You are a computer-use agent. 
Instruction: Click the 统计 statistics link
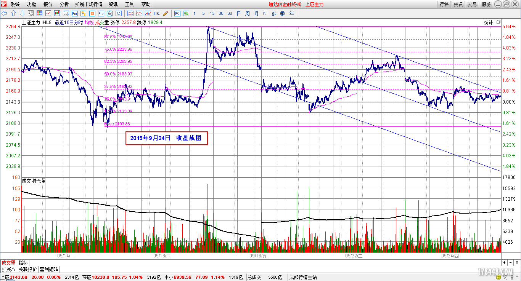coord(488,22)
